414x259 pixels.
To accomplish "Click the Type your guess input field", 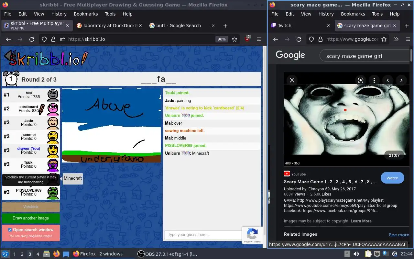I will (203, 235).
